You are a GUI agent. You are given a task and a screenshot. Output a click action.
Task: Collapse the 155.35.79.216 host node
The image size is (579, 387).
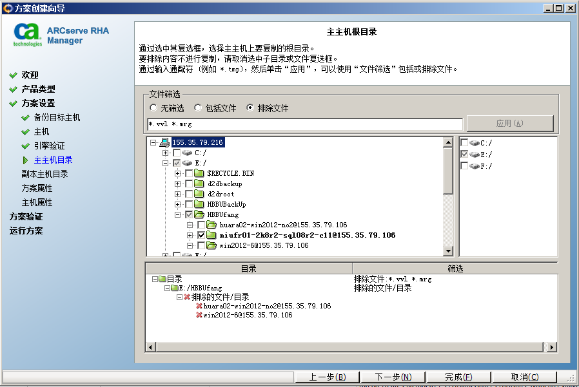click(x=153, y=142)
